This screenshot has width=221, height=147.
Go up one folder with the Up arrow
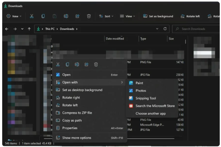(x=29, y=29)
